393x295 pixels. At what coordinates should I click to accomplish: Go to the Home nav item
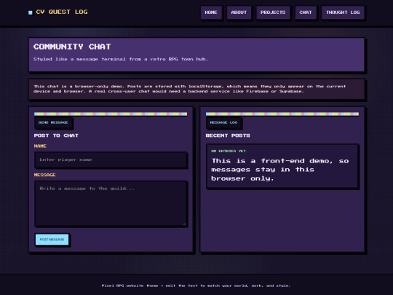[x=211, y=12]
